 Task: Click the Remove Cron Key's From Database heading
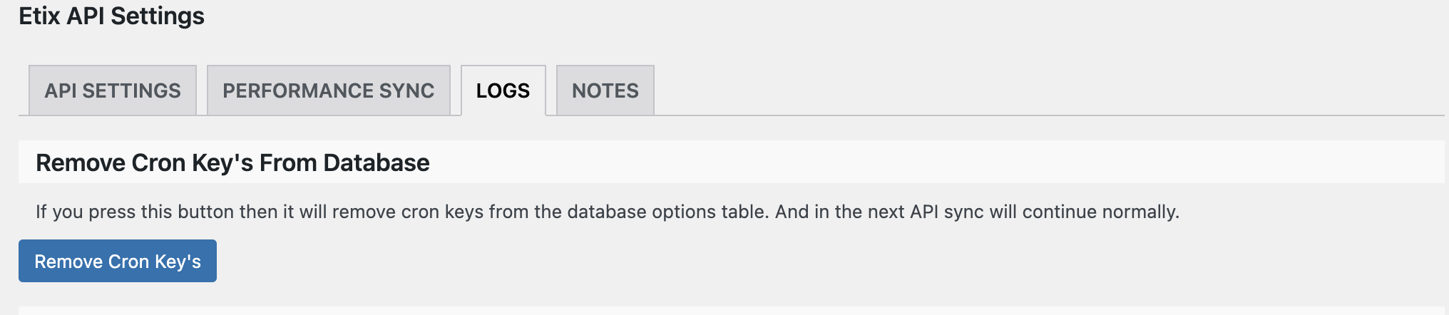click(x=232, y=162)
